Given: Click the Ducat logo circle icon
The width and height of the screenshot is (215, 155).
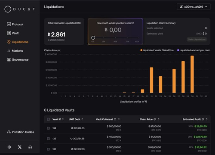Looking at the screenshot, I should click(8, 9).
